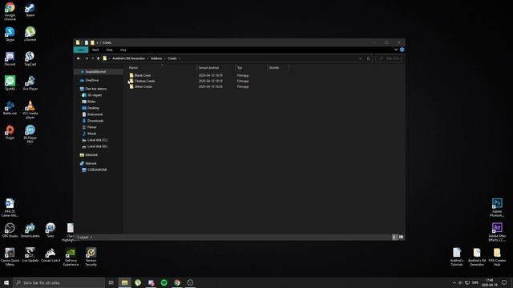Open notification center on taskbar
Viewport: 513px width, 288px height.
(504, 282)
